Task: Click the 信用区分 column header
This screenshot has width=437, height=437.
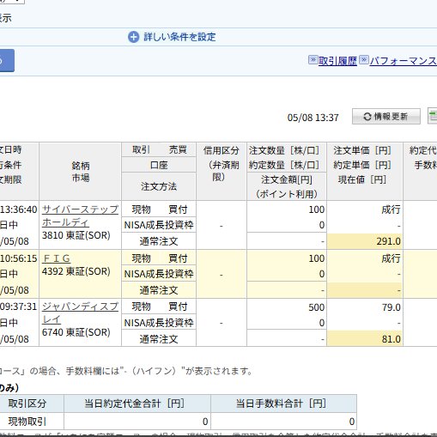Action: tap(222, 172)
